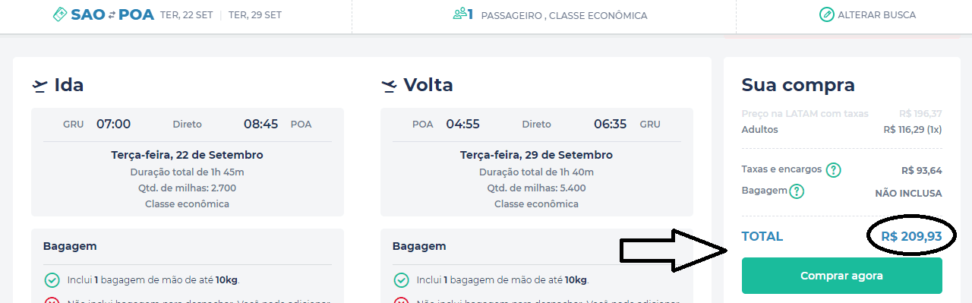Click the Ida flight details card
Image resolution: width=972 pixels, height=303 pixels.
pos(188,162)
